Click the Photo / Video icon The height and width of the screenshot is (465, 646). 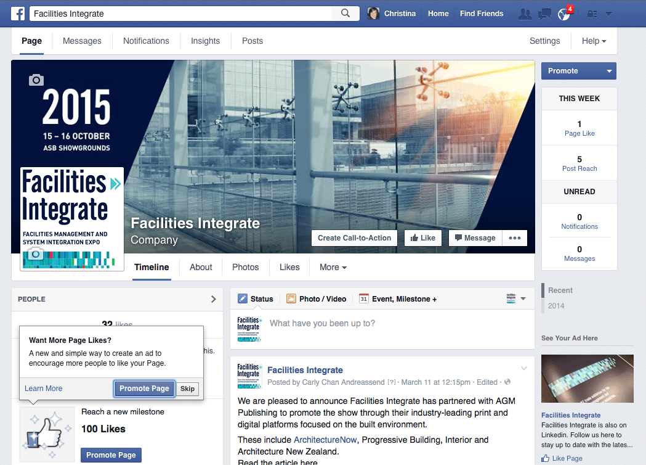[x=291, y=298]
